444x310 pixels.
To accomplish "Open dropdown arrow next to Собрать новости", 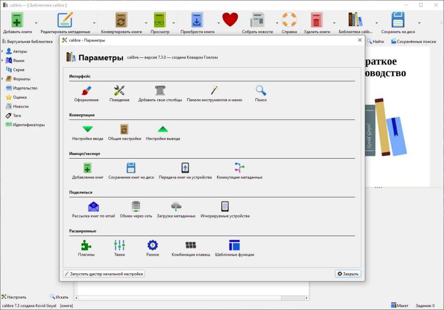I will click(277, 23).
